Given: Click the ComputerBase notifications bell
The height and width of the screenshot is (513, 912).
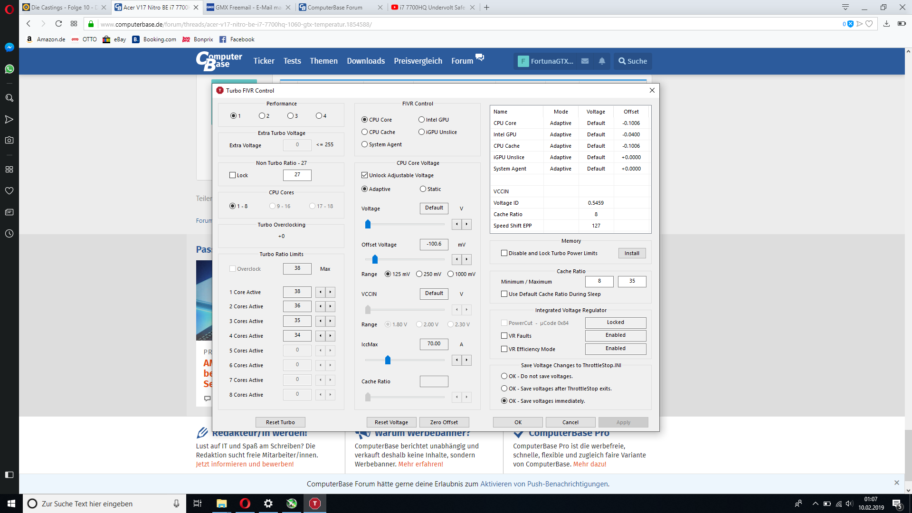Looking at the screenshot, I should [x=602, y=61].
